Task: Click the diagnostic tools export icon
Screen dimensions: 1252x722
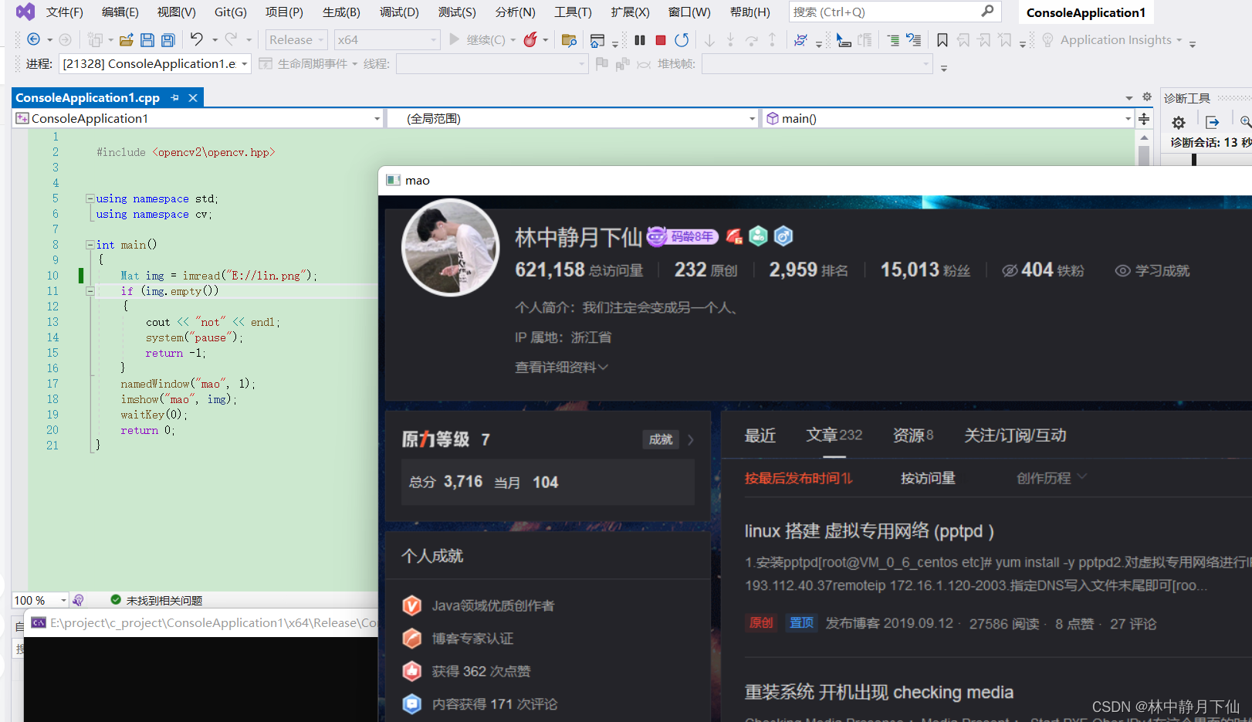Action: point(1213,122)
